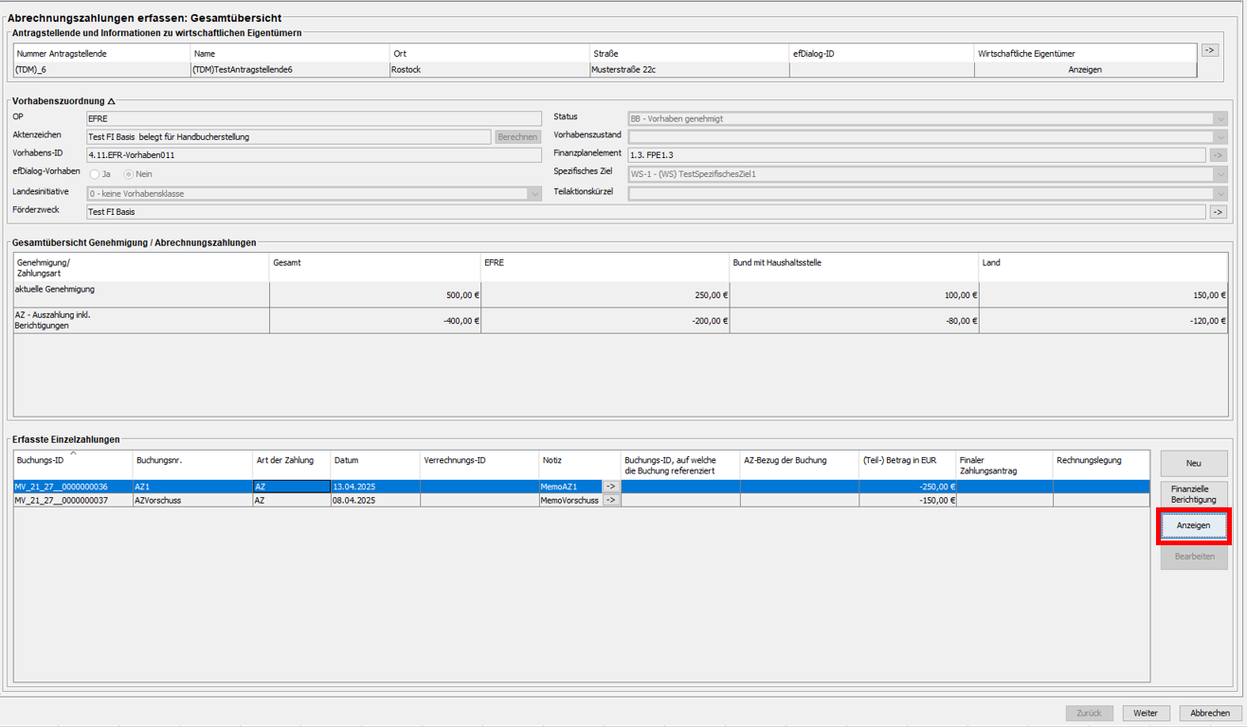Screen dimensions: 1247x727
Task: Collapse the Vorhabenszuordnung section triangle
Action: point(111,101)
